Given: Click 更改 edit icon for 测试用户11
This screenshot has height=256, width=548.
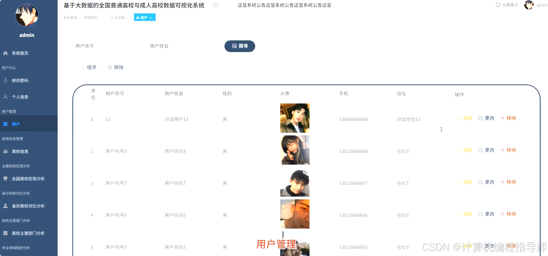Looking at the screenshot, I should click(481, 118).
